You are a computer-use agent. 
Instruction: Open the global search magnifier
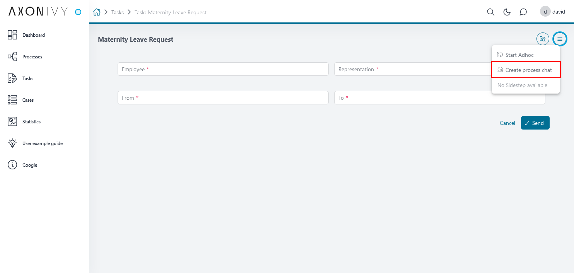pos(490,12)
